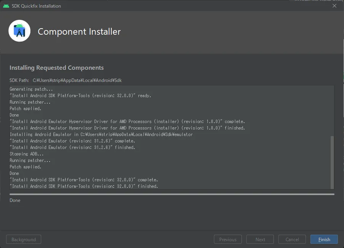Click the Android icon in the title bar
This screenshot has height=248, width=344.
coord(6,6)
